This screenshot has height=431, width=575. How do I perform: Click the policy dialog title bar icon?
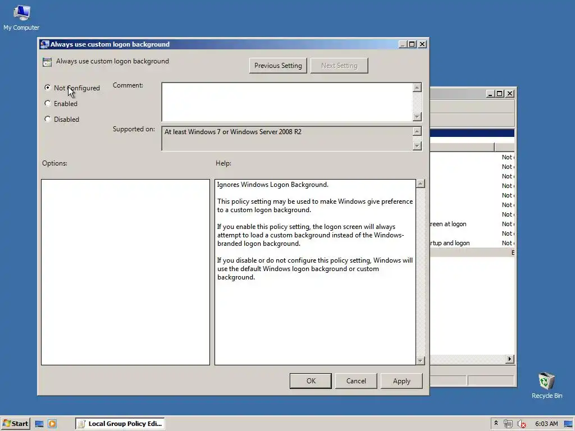click(45, 44)
